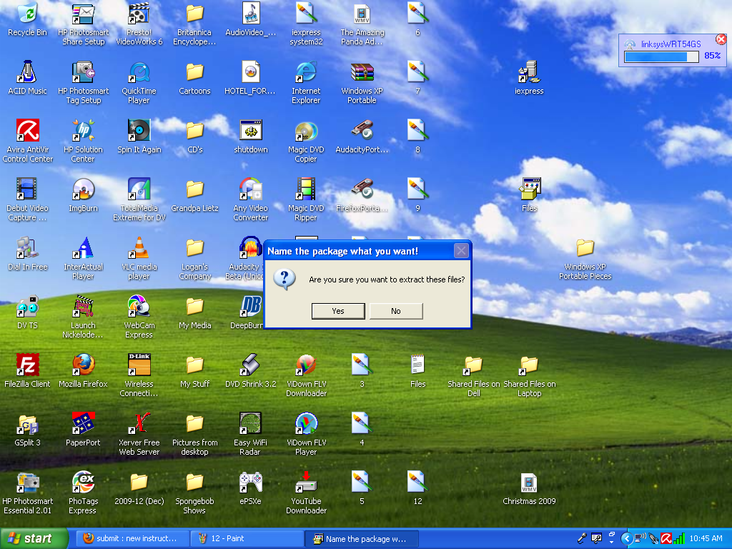Open the Start menu
This screenshot has width=732, height=549.
click(34, 538)
